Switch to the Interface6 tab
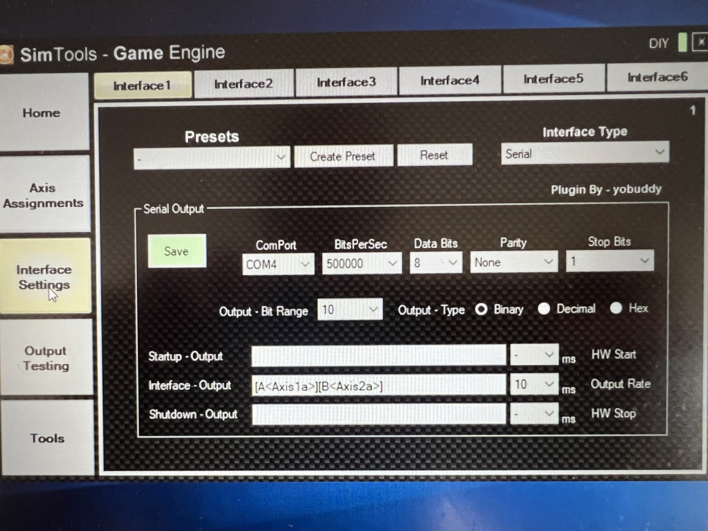The height and width of the screenshot is (531, 708). click(x=658, y=77)
